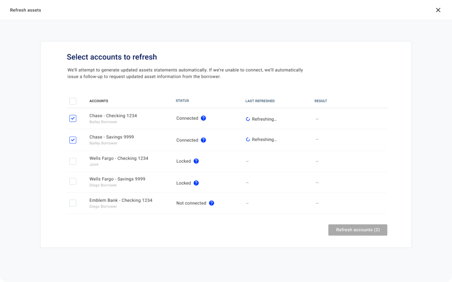Toggle the select-all checkbox in the table header
Screen dimensions: 452x282
click(73, 101)
